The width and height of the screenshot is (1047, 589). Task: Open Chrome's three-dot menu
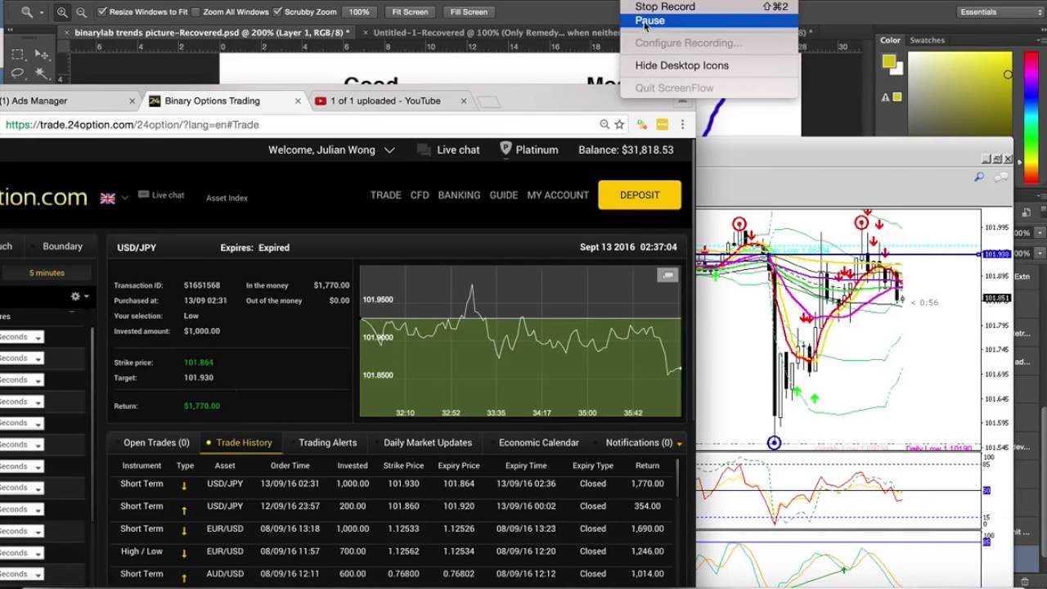[x=682, y=124]
